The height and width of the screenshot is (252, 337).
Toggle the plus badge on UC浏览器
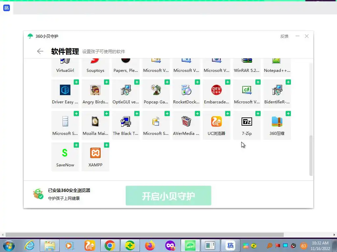click(228, 114)
